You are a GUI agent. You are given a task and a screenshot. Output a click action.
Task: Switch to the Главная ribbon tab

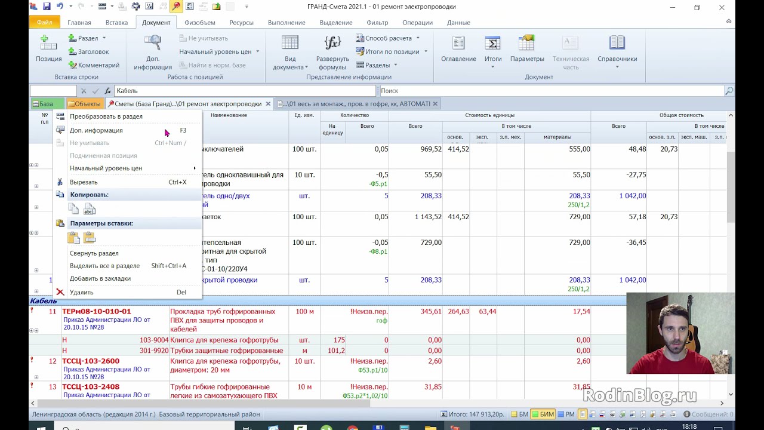(79, 23)
